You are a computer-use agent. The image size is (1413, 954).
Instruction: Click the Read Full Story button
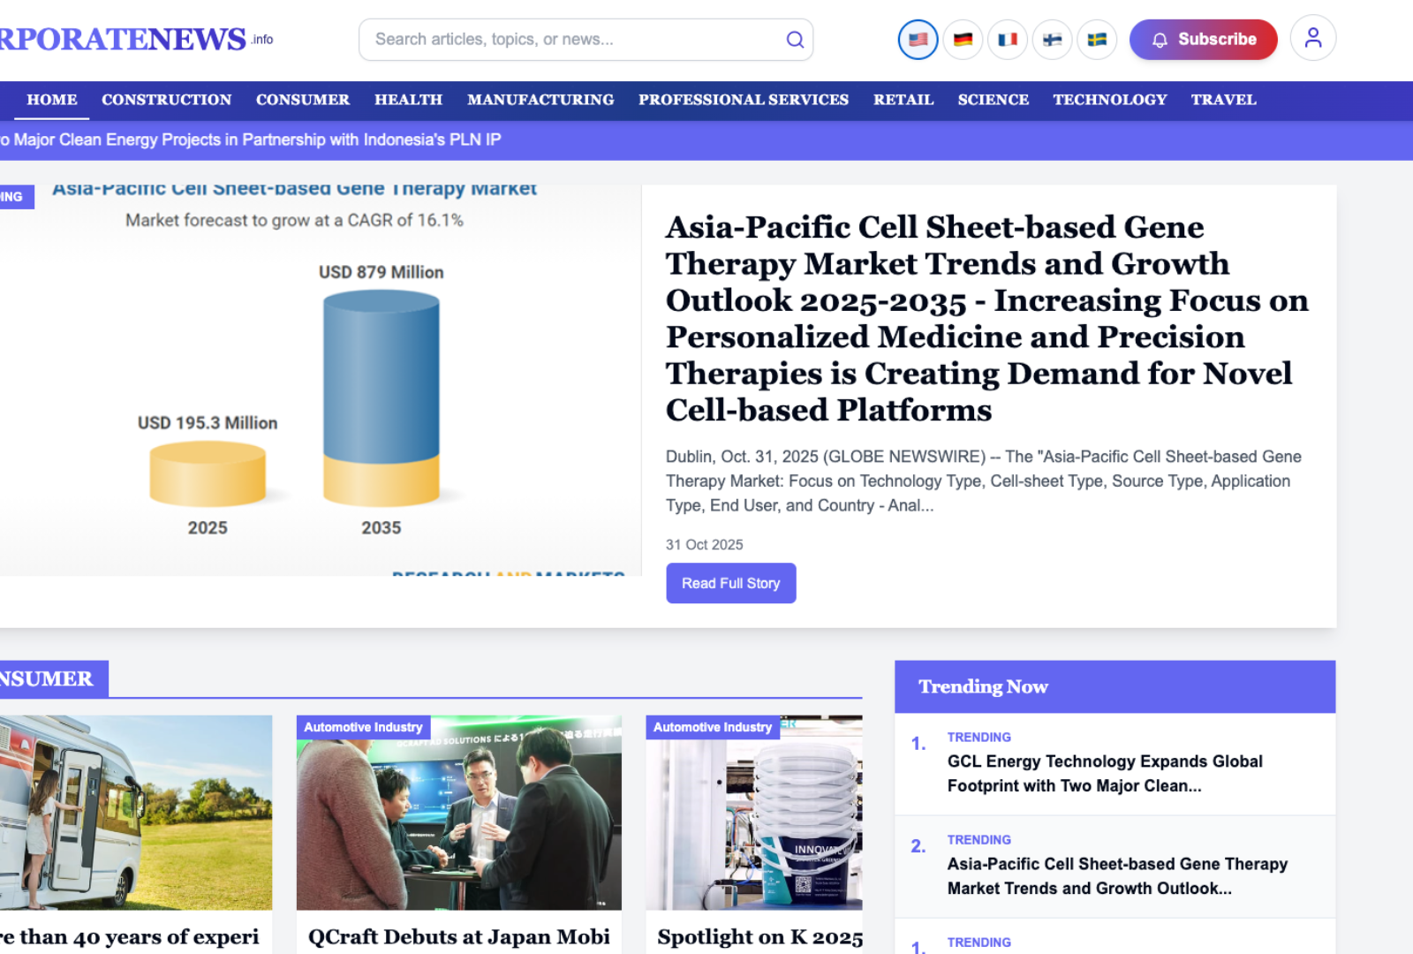click(730, 583)
